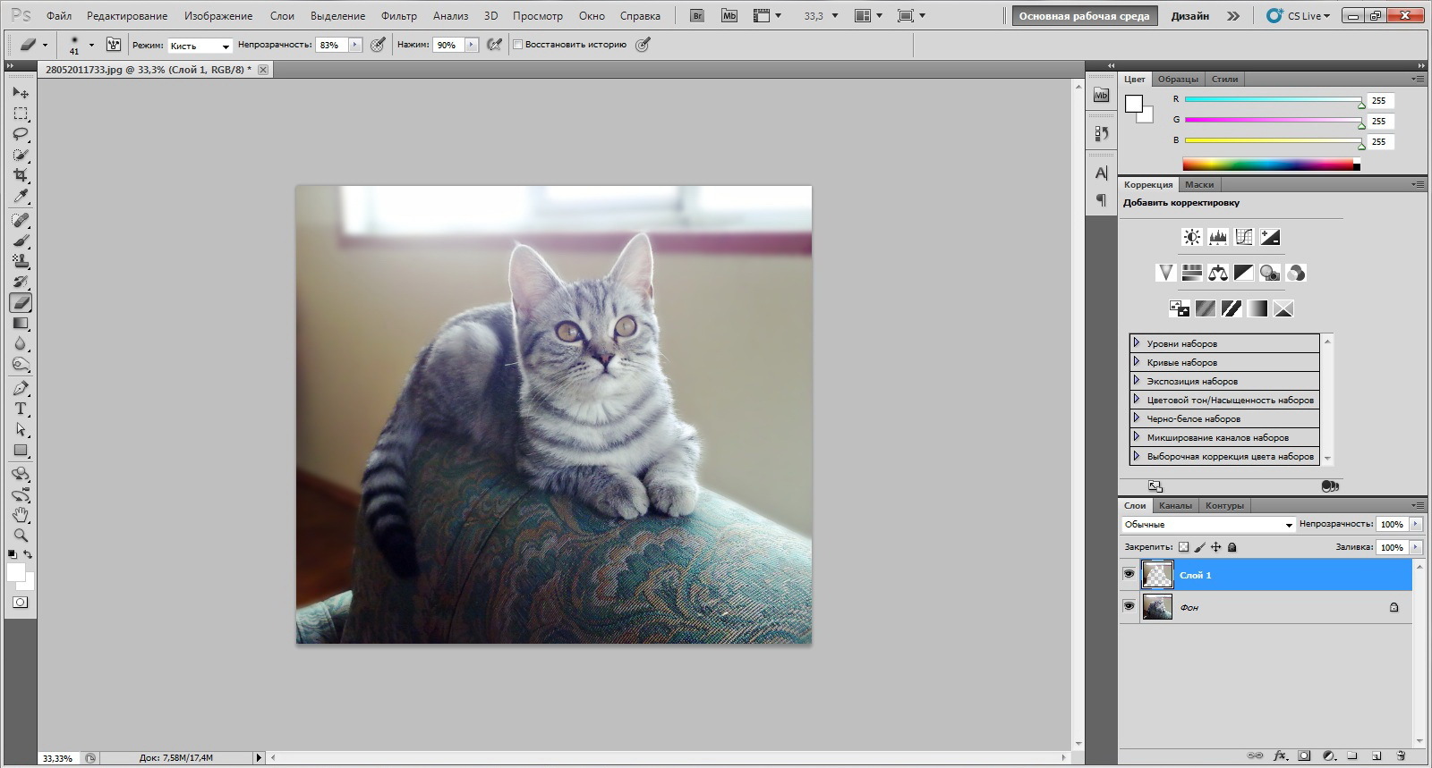The image size is (1432, 768).
Task: Hide the Фон layer visibility
Action: [1129, 606]
